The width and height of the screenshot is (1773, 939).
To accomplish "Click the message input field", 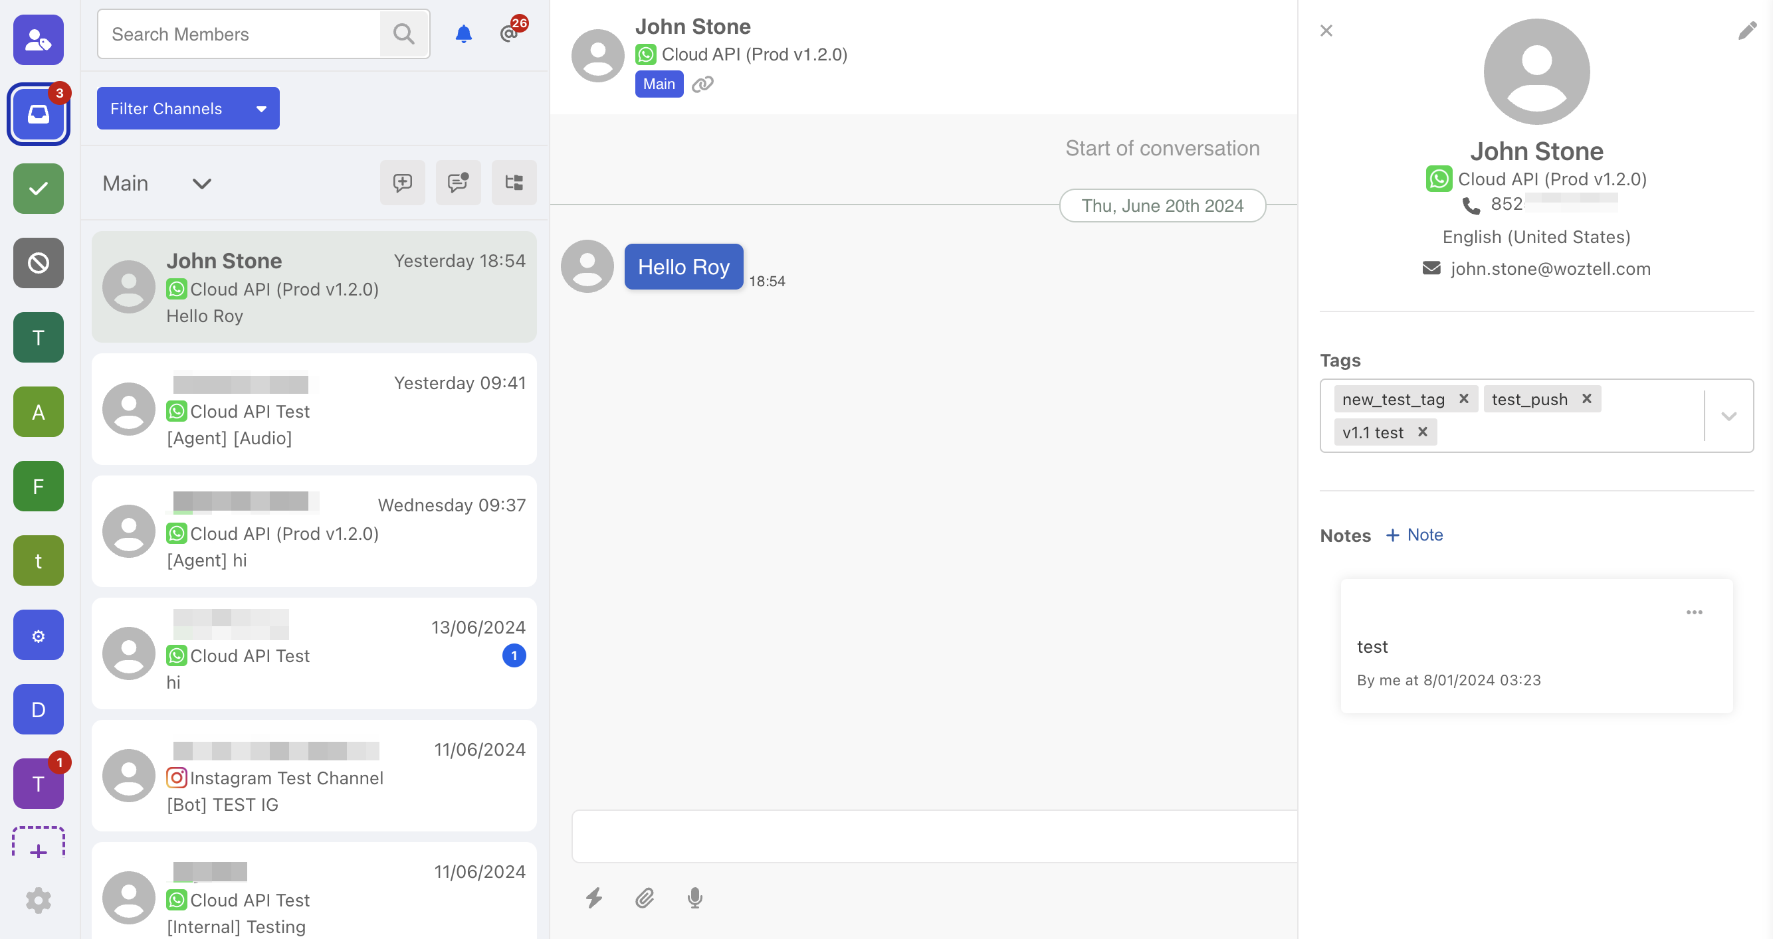I will [934, 837].
